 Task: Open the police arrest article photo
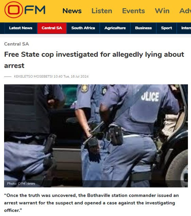96,136
